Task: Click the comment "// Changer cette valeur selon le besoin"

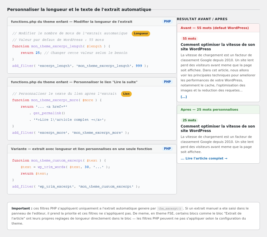Action: click(86, 53)
